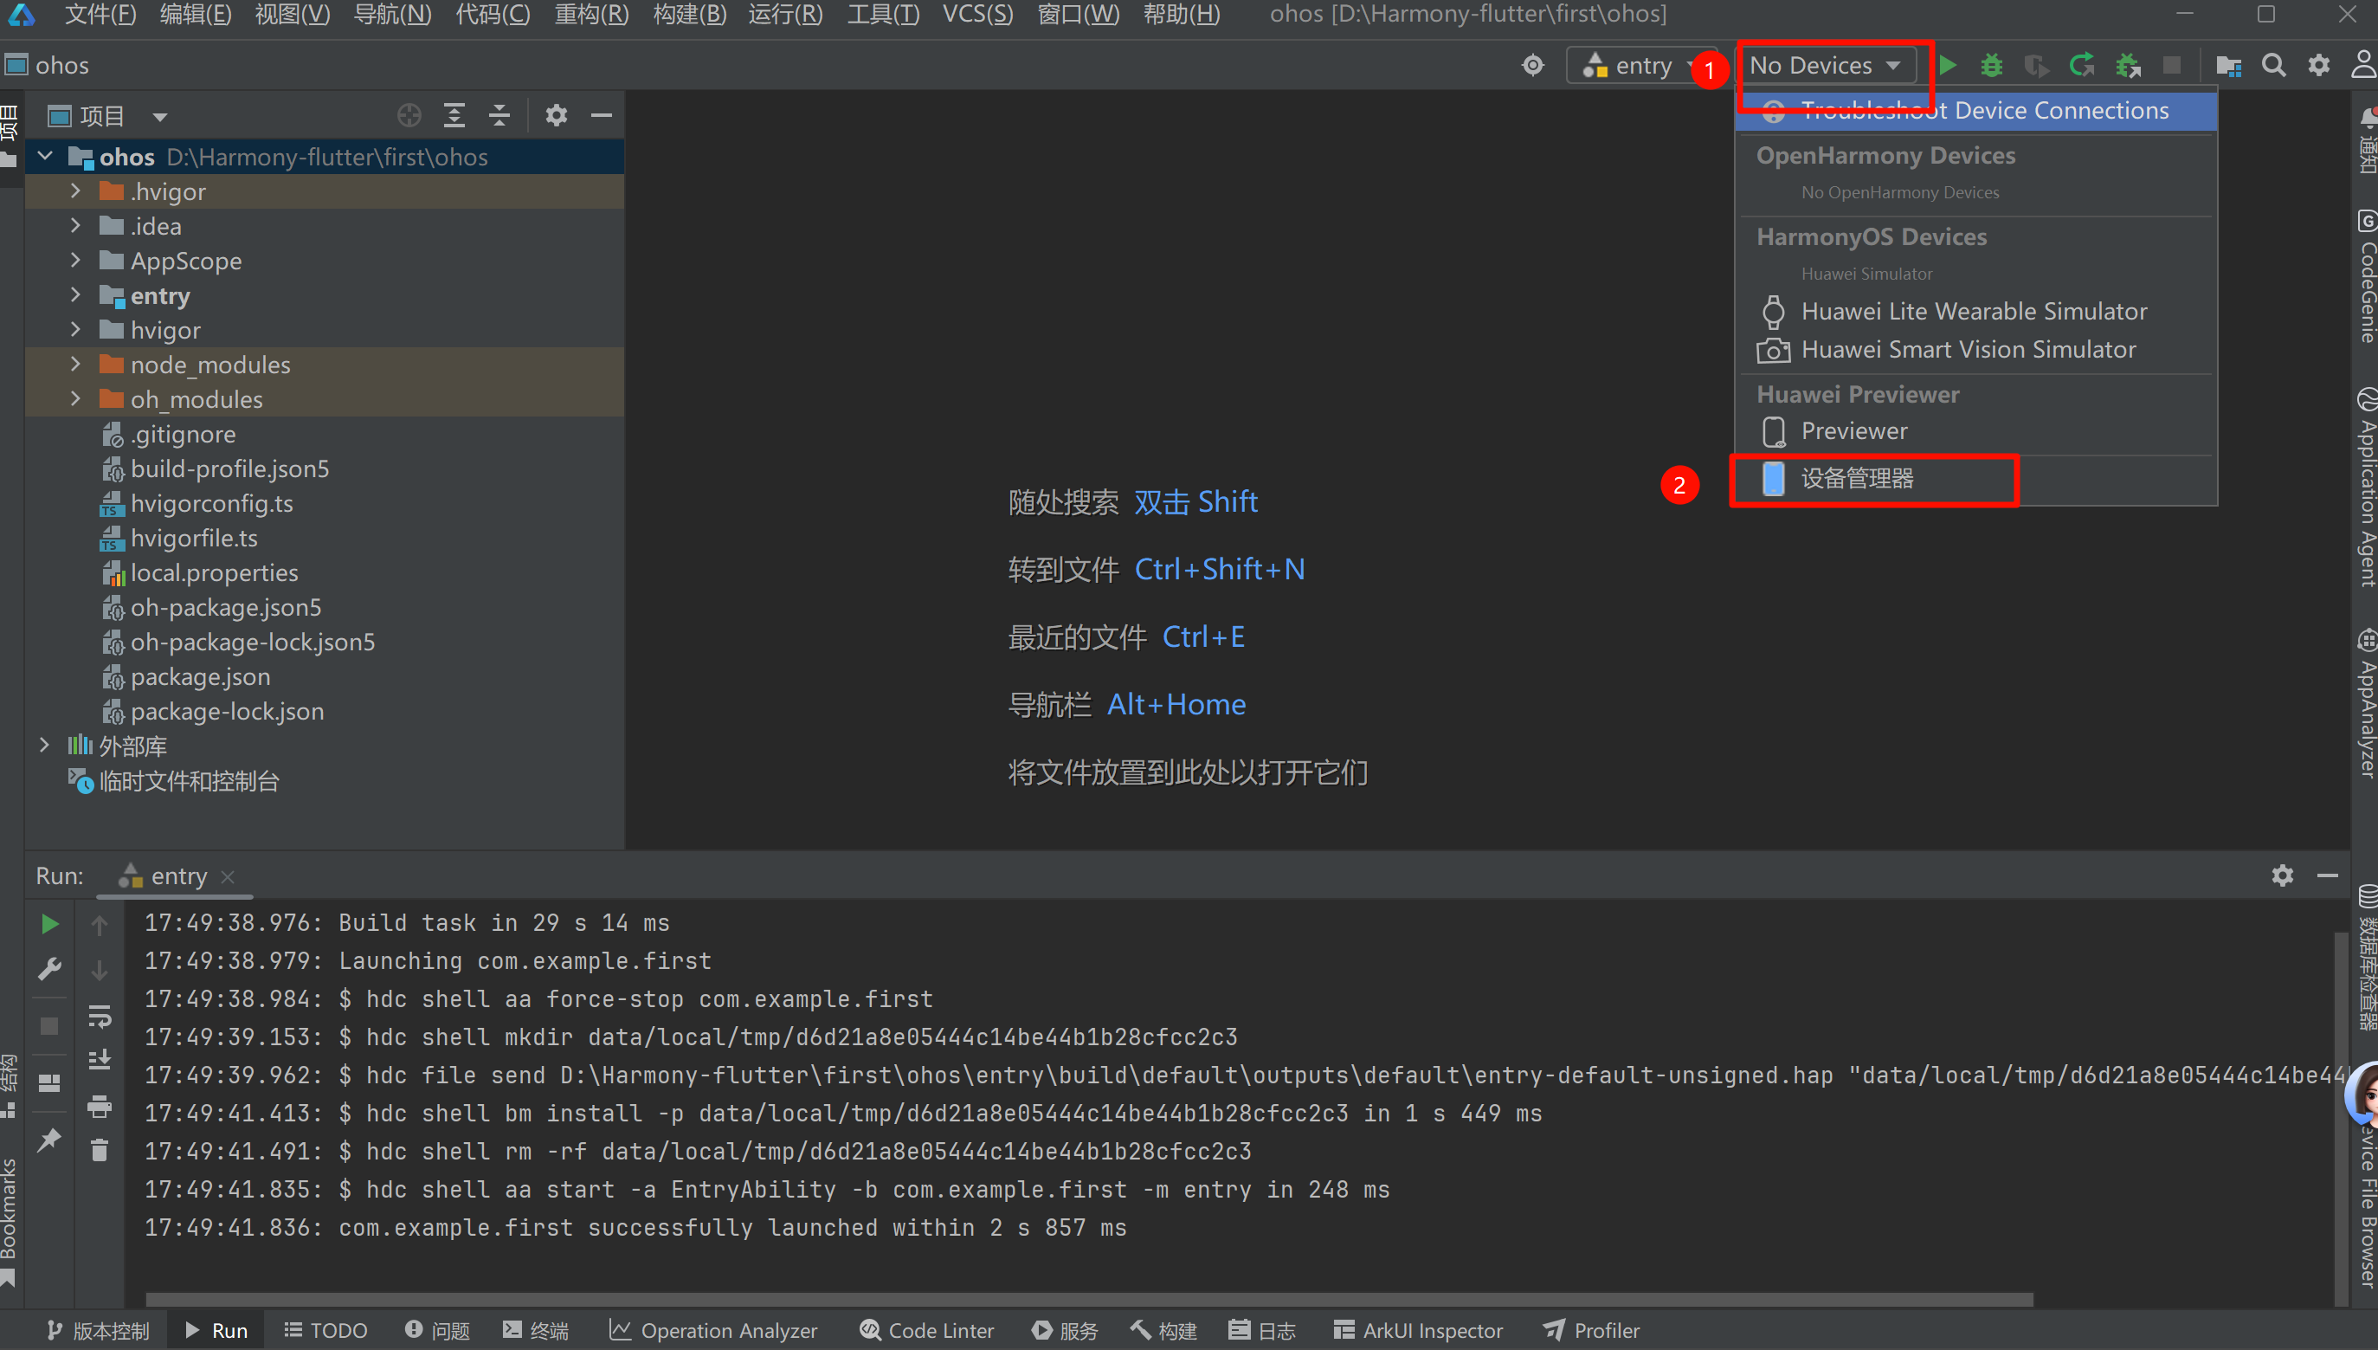The width and height of the screenshot is (2378, 1350).
Task: Open Project Structure folder icon in toolbar
Action: point(2228,65)
